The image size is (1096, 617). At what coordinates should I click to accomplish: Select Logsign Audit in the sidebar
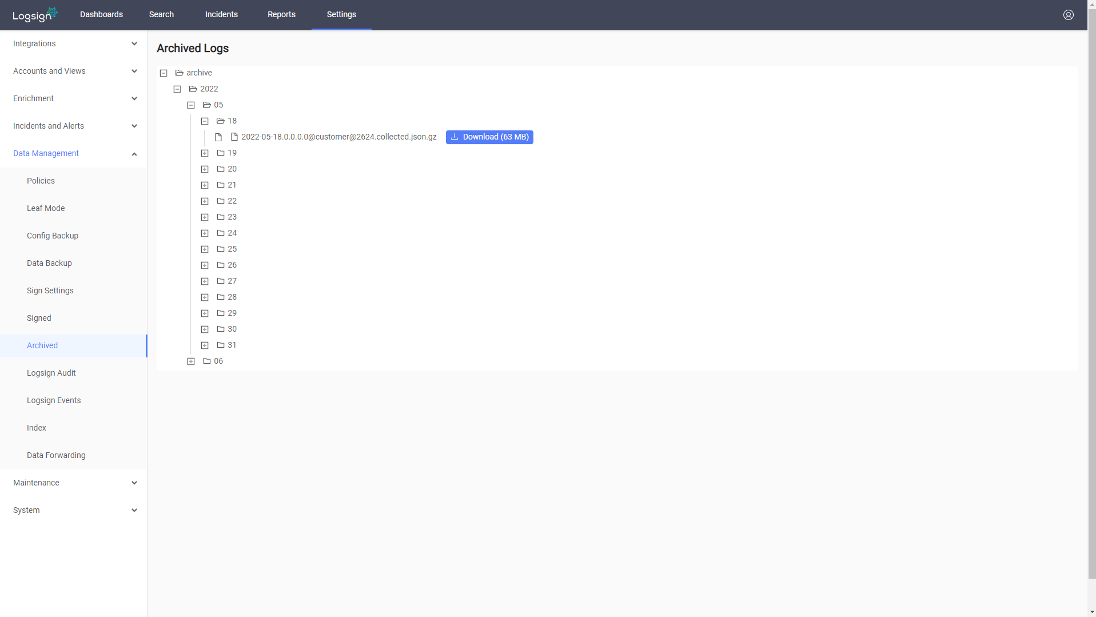pyautogui.click(x=51, y=373)
